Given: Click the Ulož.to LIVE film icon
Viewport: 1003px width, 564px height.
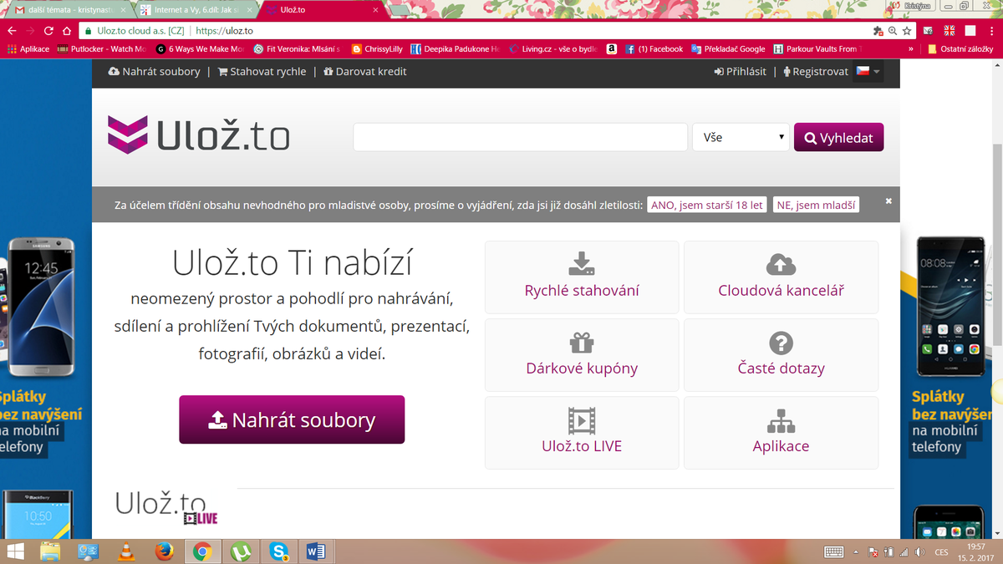Looking at the screenshot, I should tap(582, 419).
